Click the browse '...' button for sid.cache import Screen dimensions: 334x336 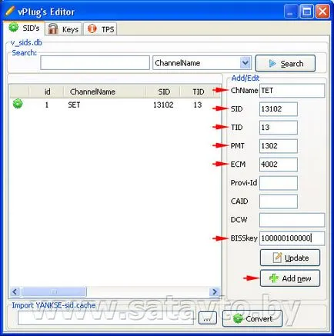[207, 318]
